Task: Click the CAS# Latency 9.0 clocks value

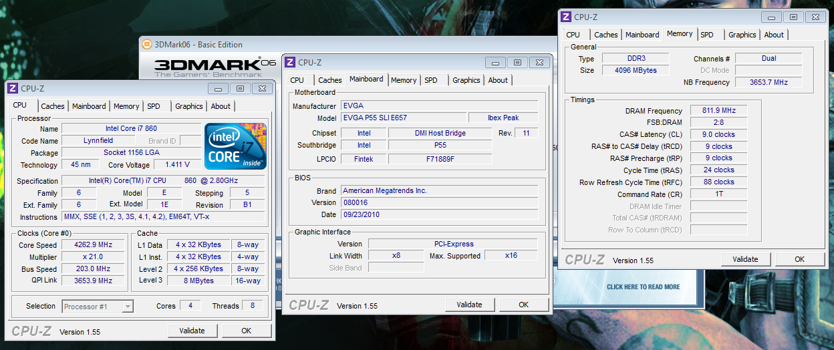Action: coord(718,134)
